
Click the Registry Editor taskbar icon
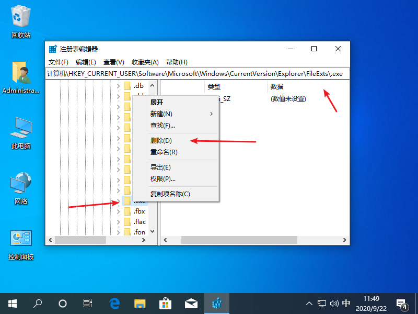click(x=216, y=303)
